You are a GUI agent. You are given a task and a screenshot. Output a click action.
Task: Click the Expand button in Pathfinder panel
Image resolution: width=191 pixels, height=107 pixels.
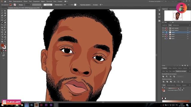[x=180, y=77]
